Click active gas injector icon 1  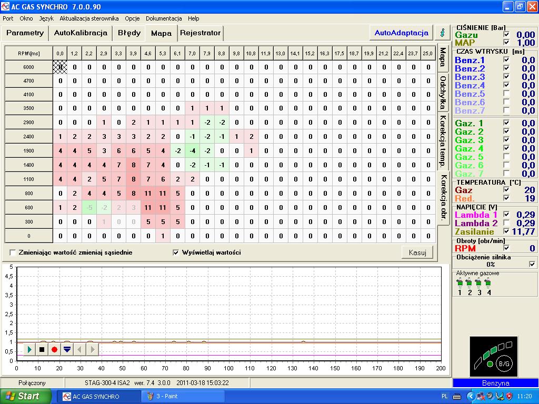tap(460, 283)
